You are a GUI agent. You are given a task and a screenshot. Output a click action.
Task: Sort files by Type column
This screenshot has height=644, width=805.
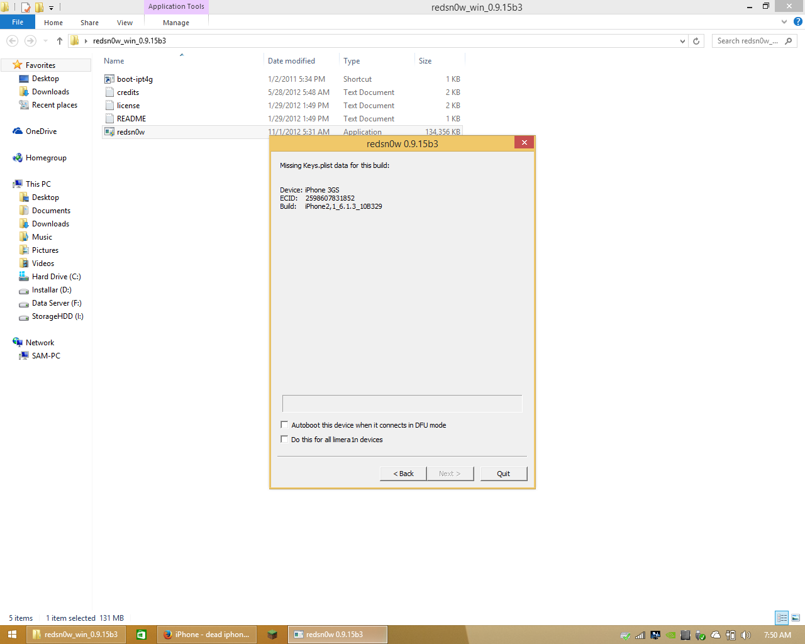(x=352, y=61)
